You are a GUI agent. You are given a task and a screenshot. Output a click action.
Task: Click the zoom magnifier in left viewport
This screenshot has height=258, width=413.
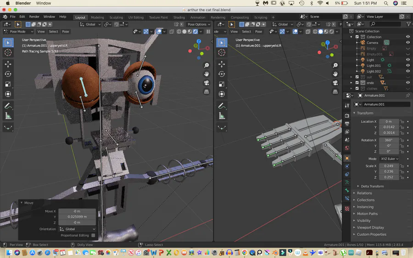(x=207, y=66)
